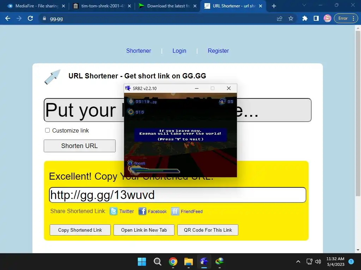The width and height of the screenshot is (361, 270).
Task: Open the Chrome profile avatar
Action: (328, 18)
